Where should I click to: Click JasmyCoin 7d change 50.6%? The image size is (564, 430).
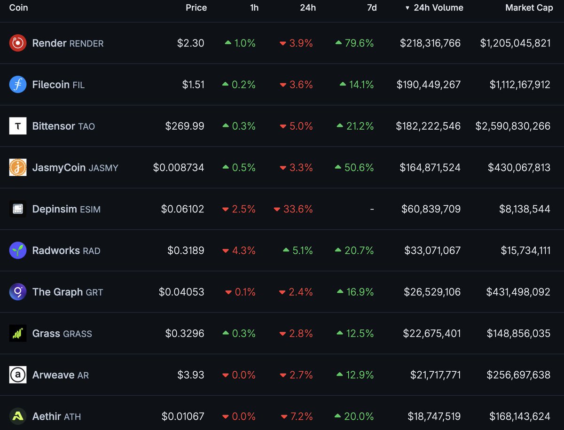[x=354, y=167]
